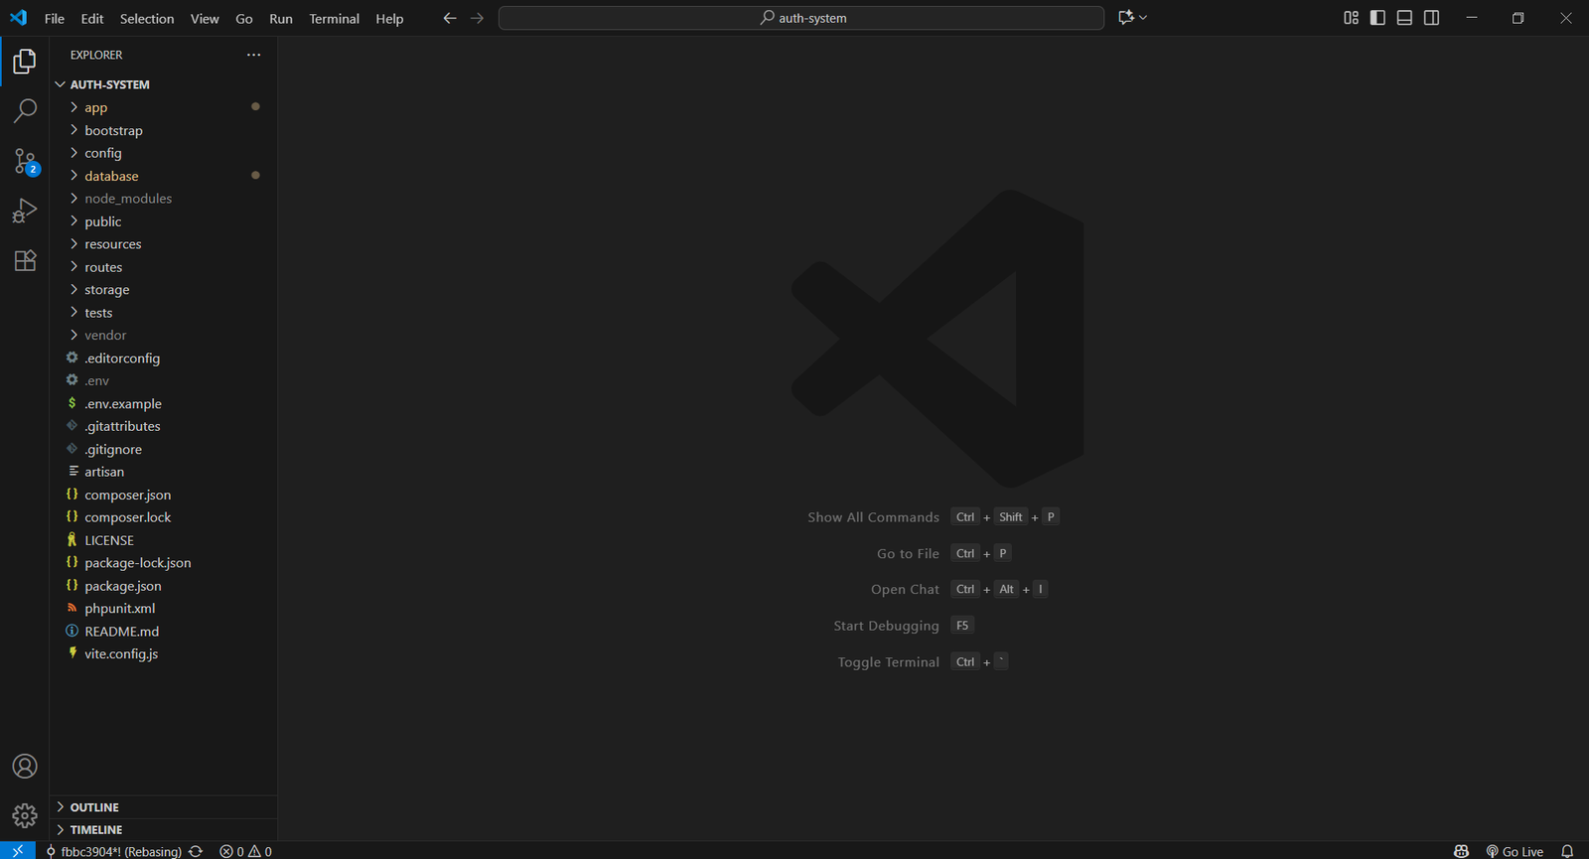
Task: Open the Terminal menu
Action: click(x=334, y=19)
